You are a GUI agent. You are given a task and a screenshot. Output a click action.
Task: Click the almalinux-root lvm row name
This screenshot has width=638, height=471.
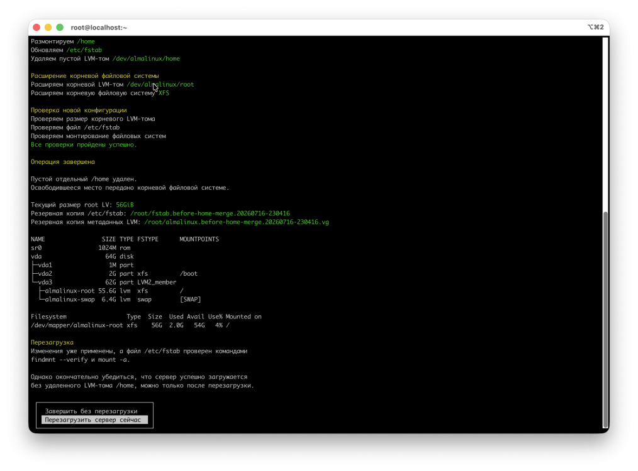pos(70,291)
